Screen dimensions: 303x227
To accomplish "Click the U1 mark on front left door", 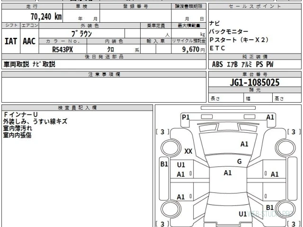I will [181, 165].
